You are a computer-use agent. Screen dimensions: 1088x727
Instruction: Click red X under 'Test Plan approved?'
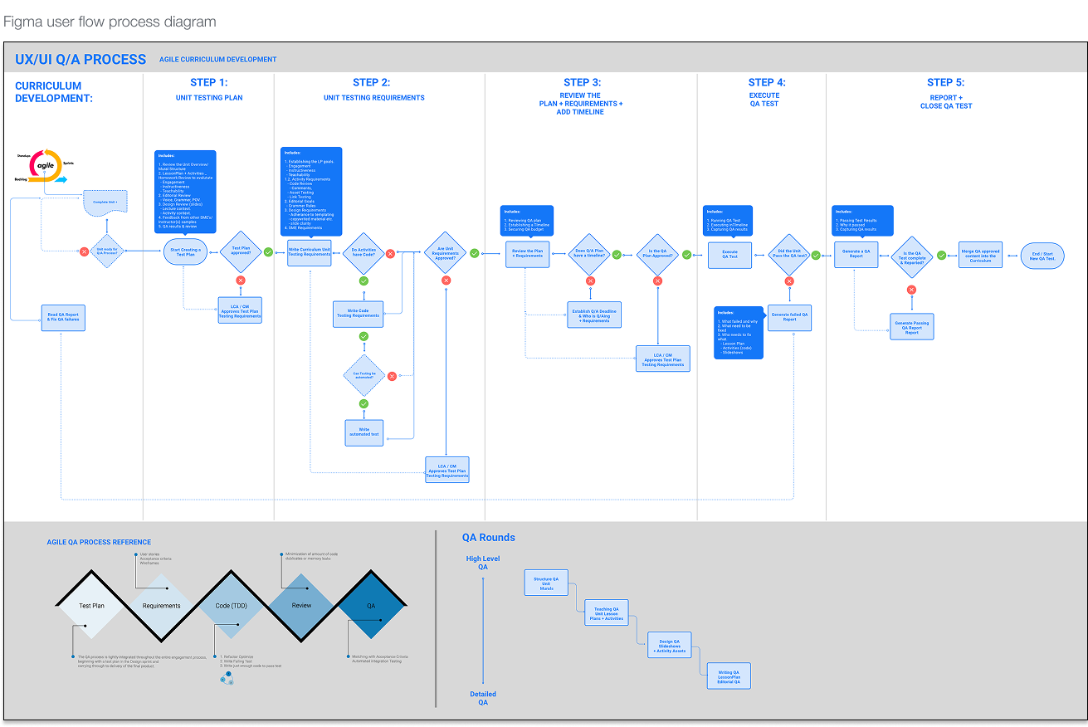(x=241, y=280)
